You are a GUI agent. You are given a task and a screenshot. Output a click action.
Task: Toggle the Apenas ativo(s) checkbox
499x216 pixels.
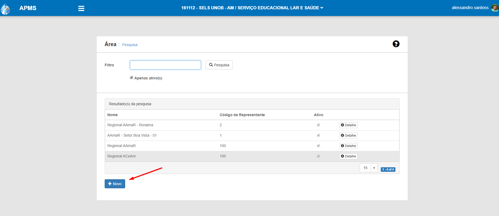click(x=132, y=78)
